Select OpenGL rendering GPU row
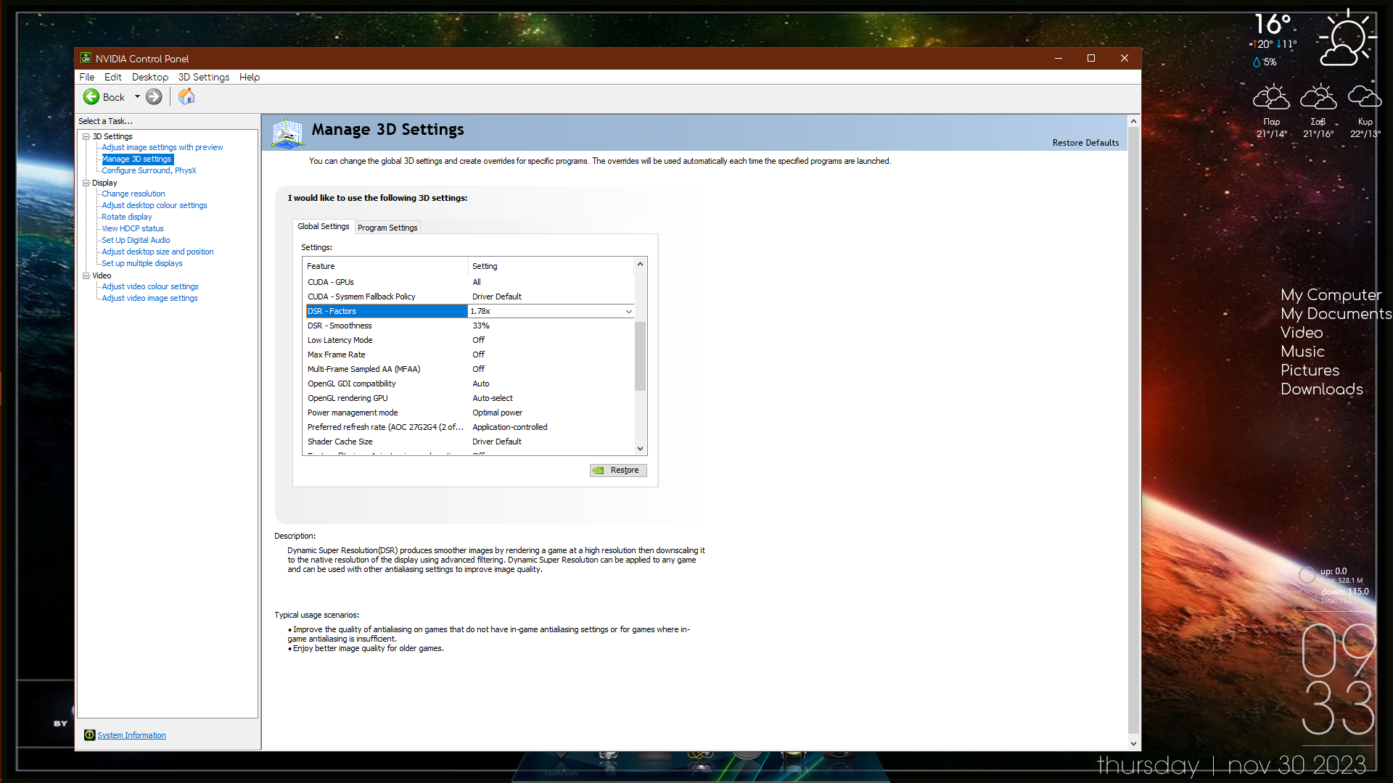Image resolution: width=1393 pixels, height=783 pixels. (x=469, y=398)
